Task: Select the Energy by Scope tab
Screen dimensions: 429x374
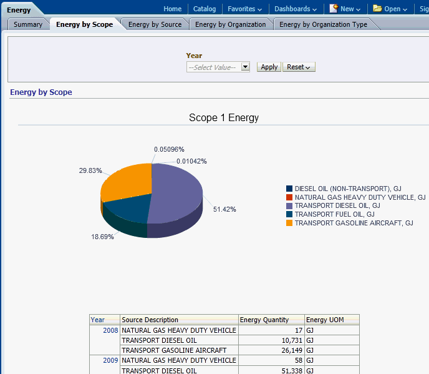Action: tap(85, 24)
